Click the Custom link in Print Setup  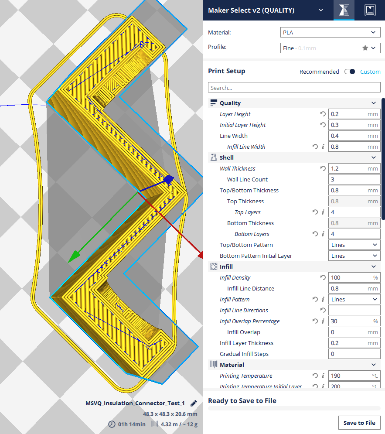click(x=370, y=72)
